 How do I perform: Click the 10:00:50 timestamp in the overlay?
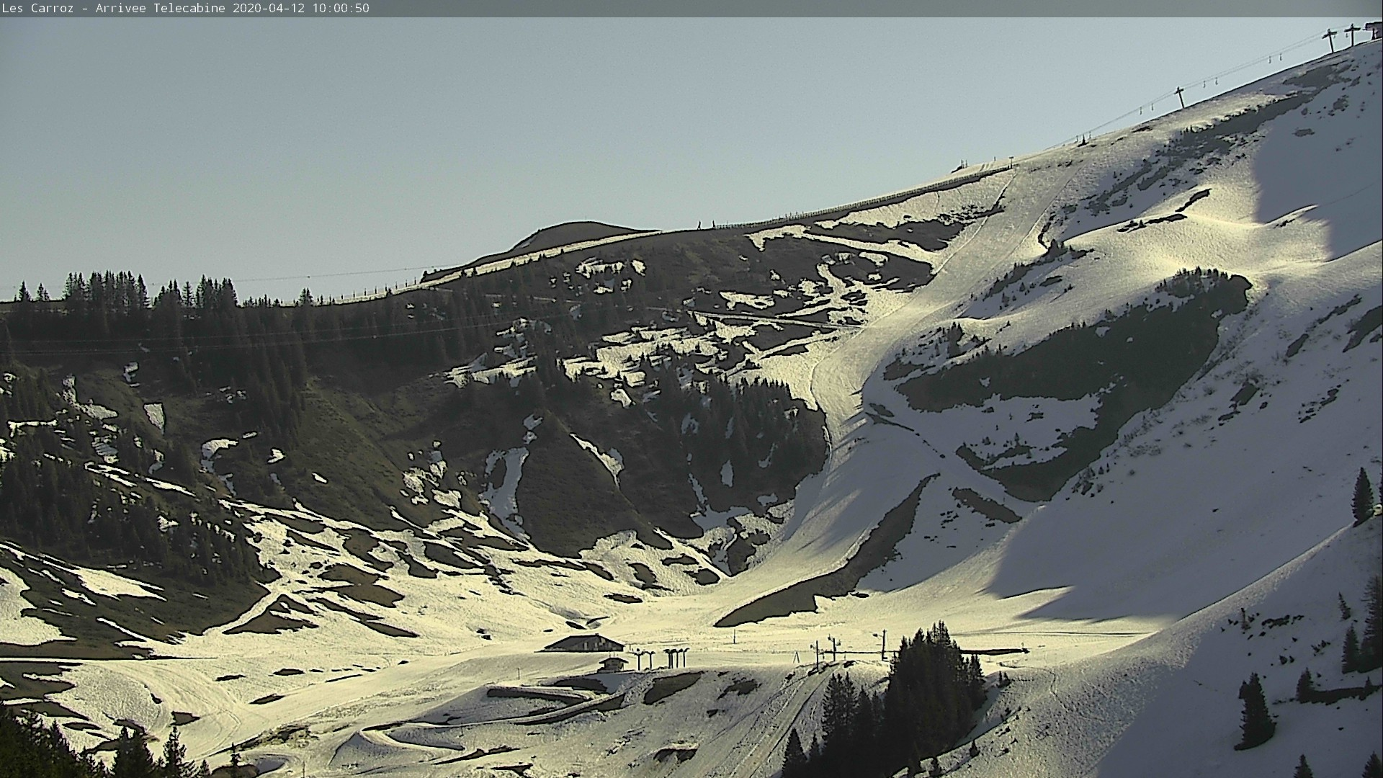341,8
